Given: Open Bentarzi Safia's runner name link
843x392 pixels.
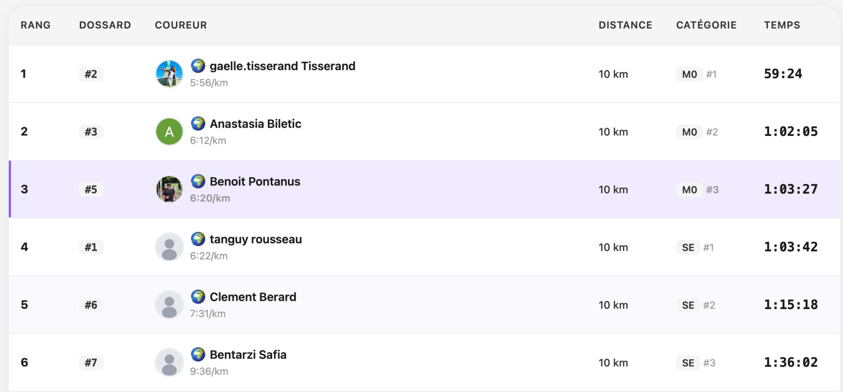Looking at the screenshot, I should [x=248, y=354].
